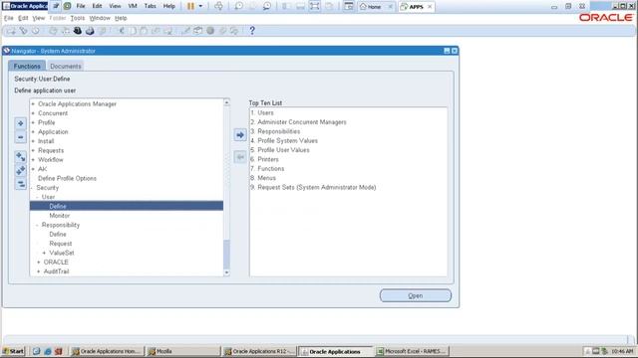Pause the virtual machine
This screenshot has height=358, width=638.
click(x=190, y=6)
